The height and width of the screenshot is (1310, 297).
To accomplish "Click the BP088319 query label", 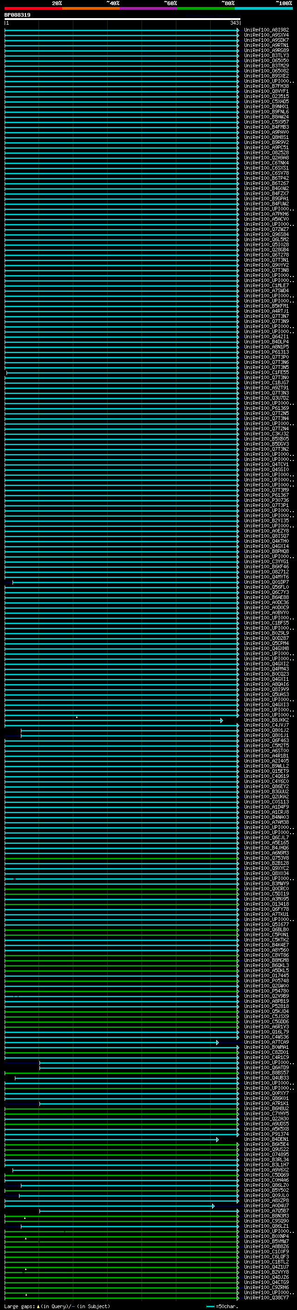I will pos(17,15).
